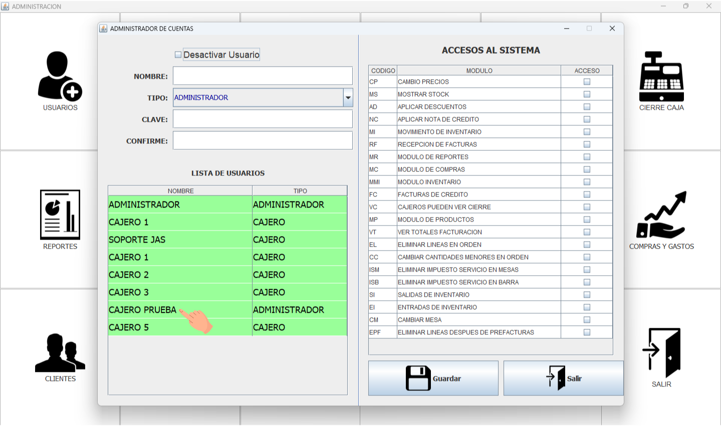Click the Salir door icon on main screen
This screenshot has height=426, width=721.
pos(661,353)
